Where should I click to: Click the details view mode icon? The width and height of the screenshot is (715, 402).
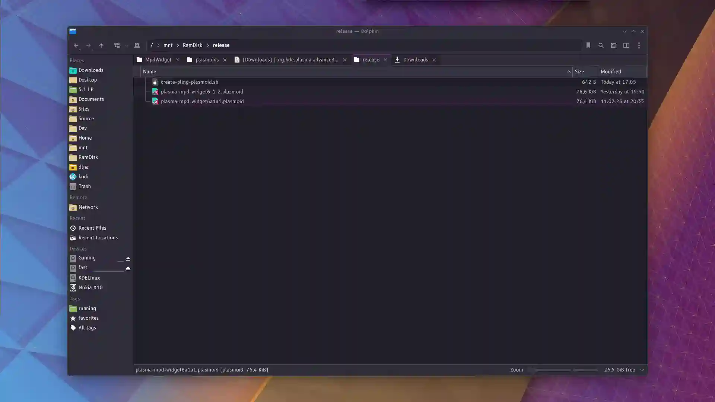(x=117, y=45)
